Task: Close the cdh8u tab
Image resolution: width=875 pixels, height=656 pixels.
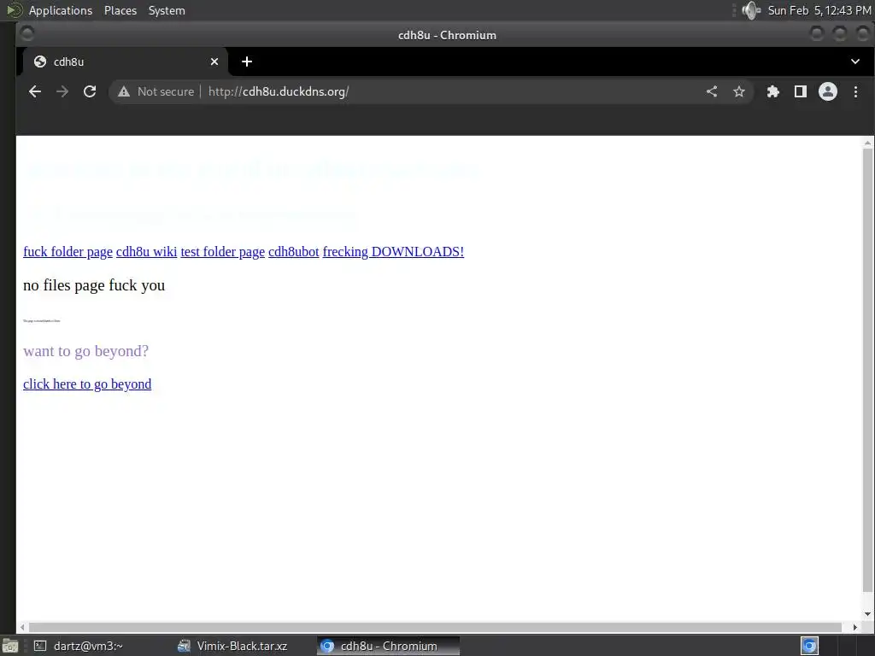Action: tap(214, 61)
